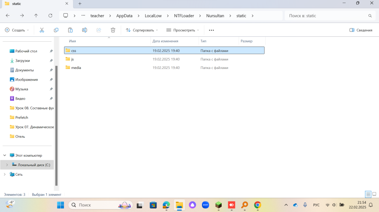Go back to previous folder

(8, 16)
